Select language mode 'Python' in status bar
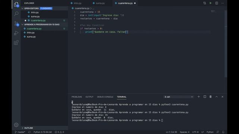The width and height of the screenshot is (239, 134). (x=210, y=132)
